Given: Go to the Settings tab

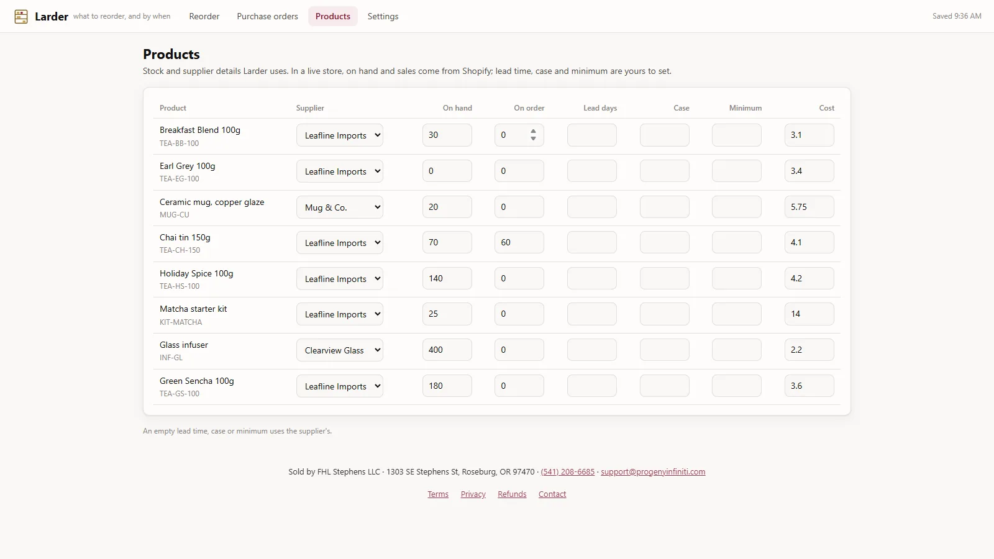Looking at the screenshot, I should tap(383, 16).
